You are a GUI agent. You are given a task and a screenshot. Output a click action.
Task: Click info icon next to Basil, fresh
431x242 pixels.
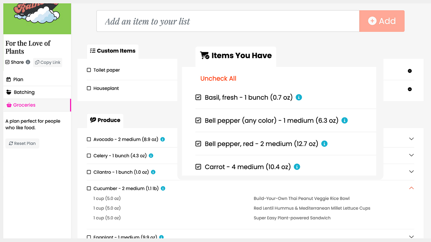click(x=299, y=98)
